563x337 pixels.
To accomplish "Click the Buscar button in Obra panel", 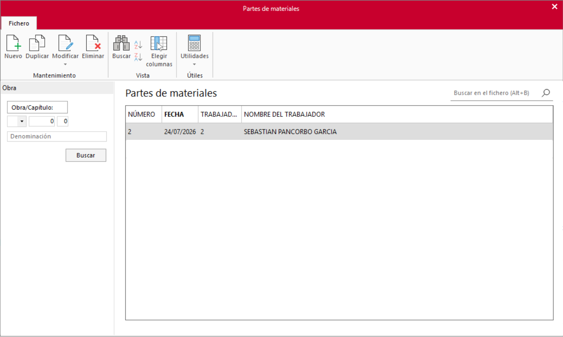I will [x=86, y=155].
